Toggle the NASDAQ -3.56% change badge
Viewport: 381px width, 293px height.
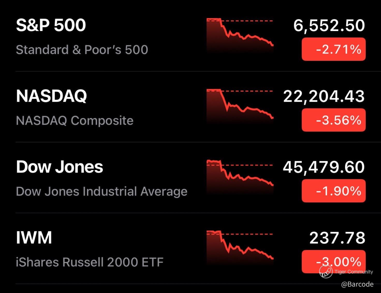click(x=334, y=120)
